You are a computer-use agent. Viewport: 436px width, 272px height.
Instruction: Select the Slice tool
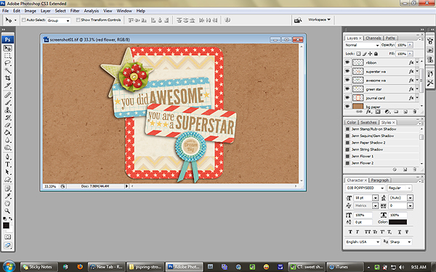(x=7, y=86)
